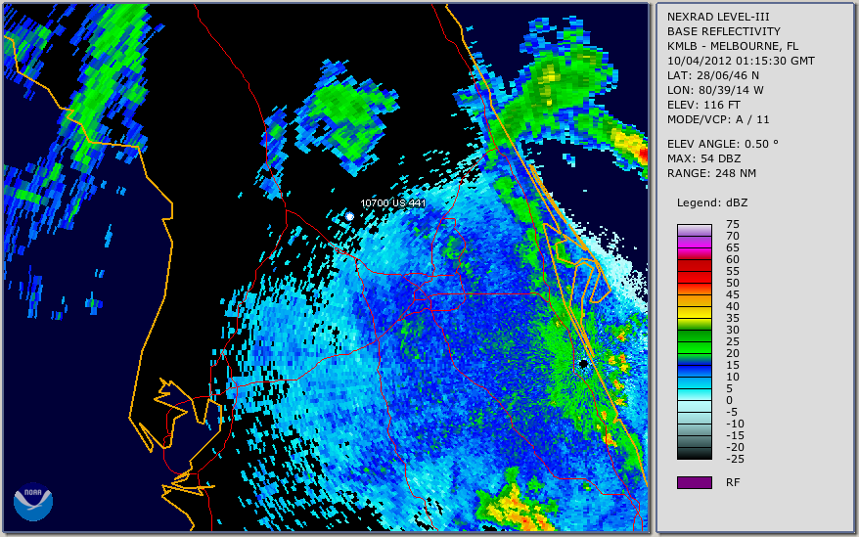Screen dimensions: 859x537
Task: Click the color scale bar at 50 dBZ
Action: point(694,283)
